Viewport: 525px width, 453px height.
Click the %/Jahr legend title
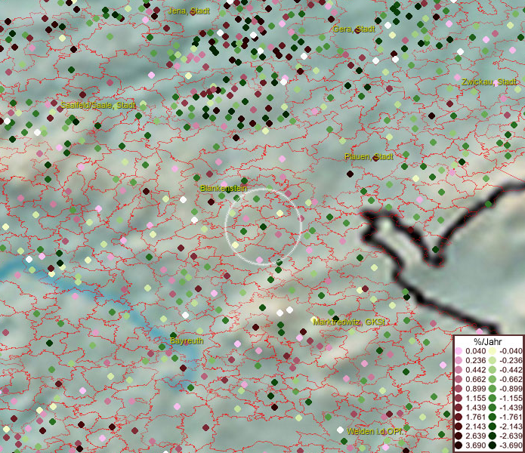coord(489,342)
